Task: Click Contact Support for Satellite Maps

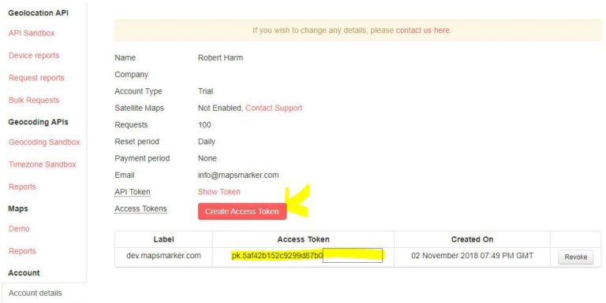Action: [x=274, y=108]
